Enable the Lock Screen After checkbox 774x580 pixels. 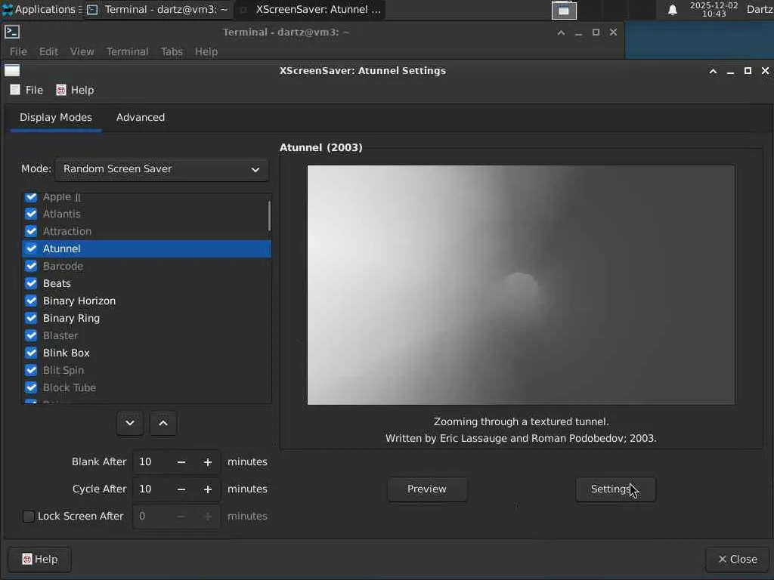pyautogui.click(x=29, y=517)
